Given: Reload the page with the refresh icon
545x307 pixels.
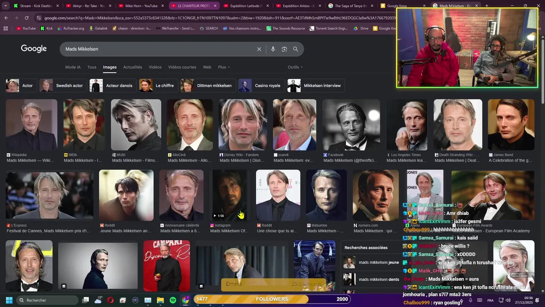Looking at the screenshot, I should pos(26,18).
